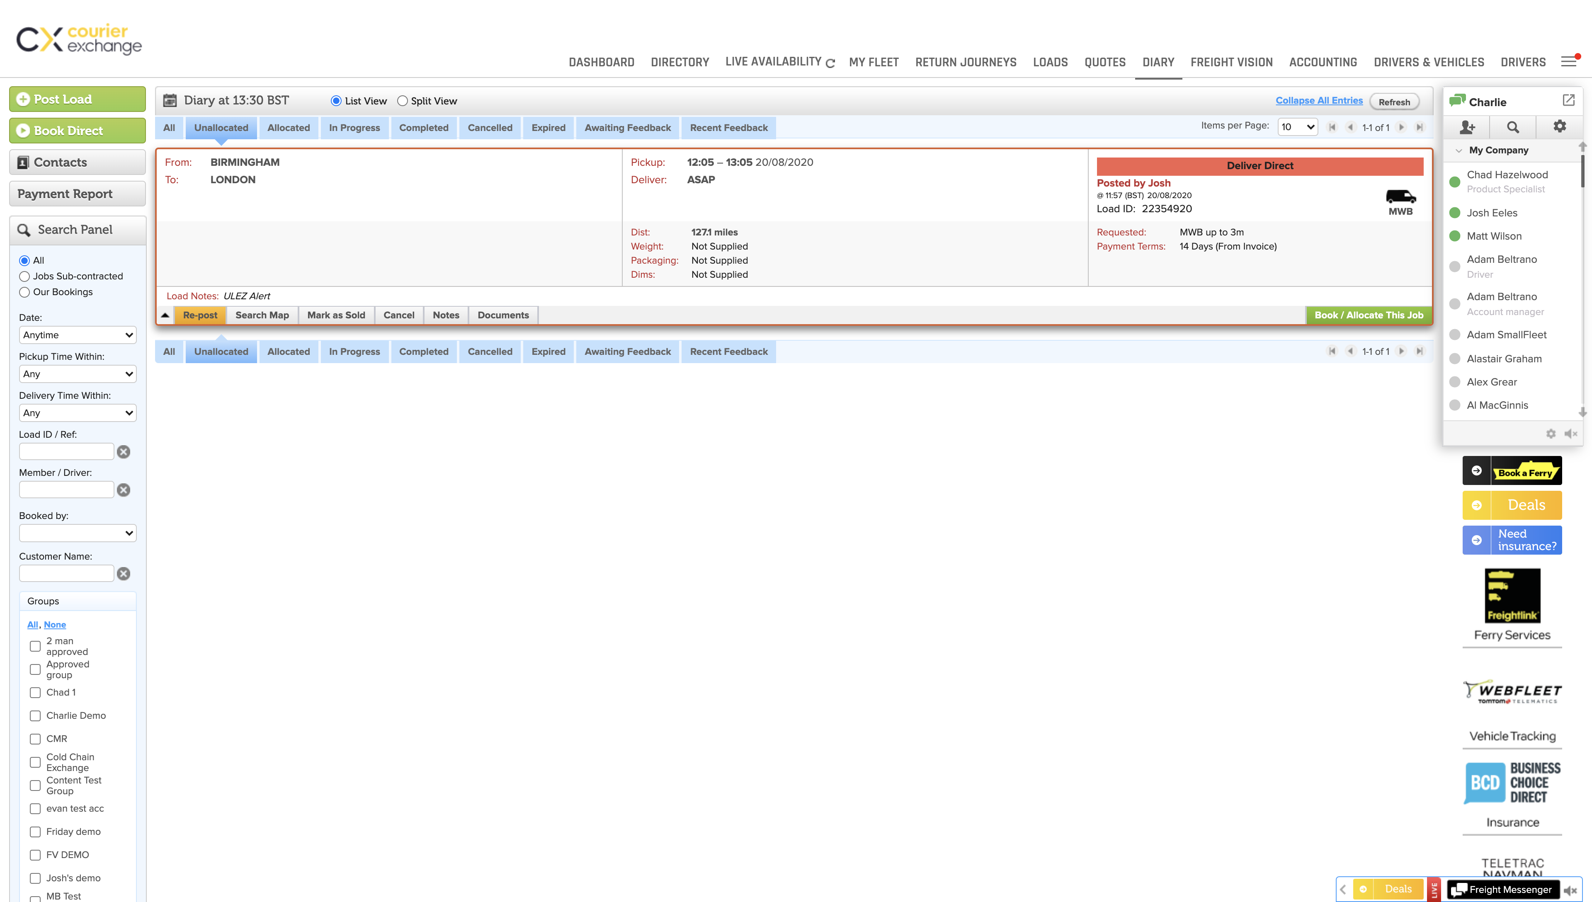This screenshot has height=902, width=1592.
Task: Go to next page arrow in top pager
Action: [1401, 127]
